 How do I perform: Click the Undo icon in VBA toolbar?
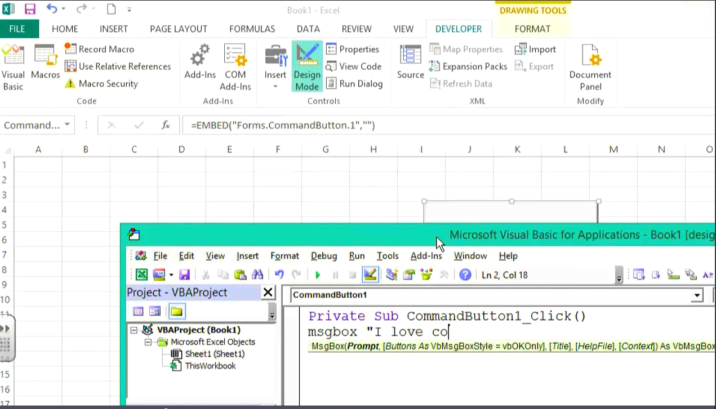click(279, 275)
